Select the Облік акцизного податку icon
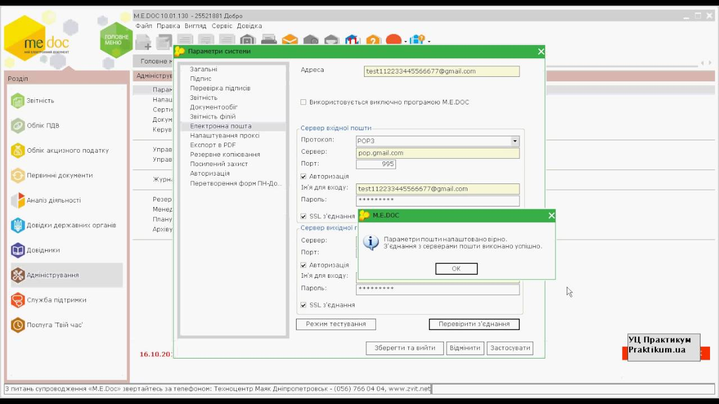The image size is (719, 404). click(18, 150)
